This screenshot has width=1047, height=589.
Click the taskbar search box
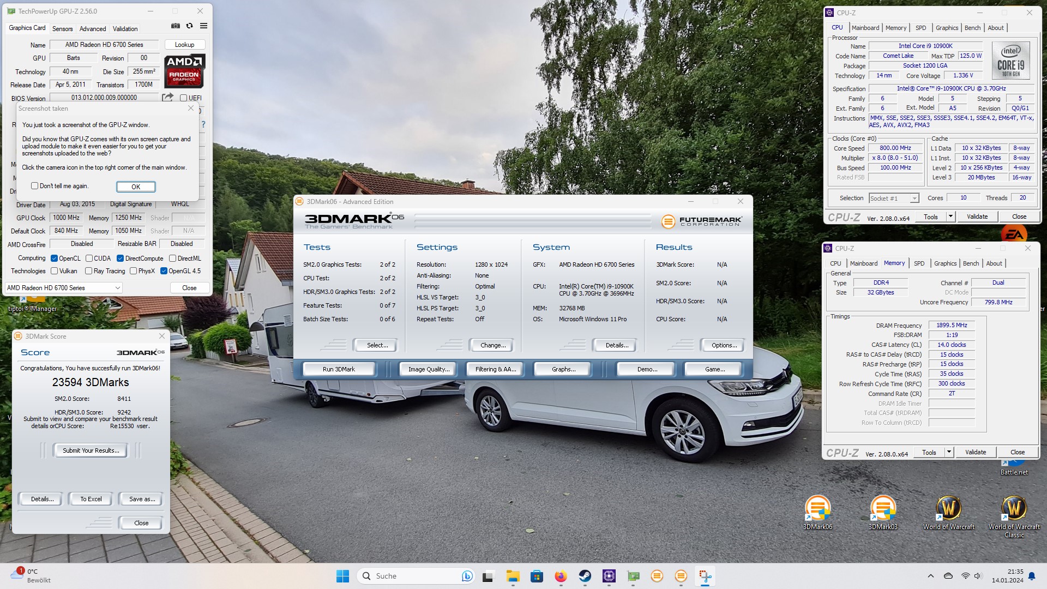(x=416, y=576)
